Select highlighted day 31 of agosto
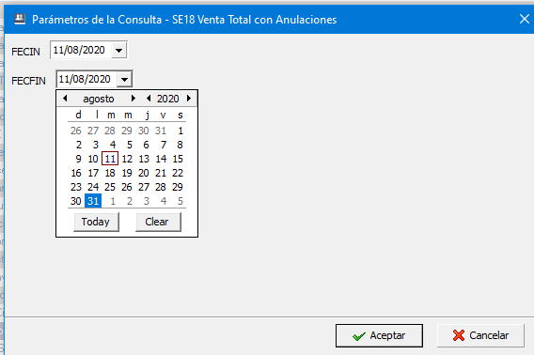Screen dimensions: 534x355 click(x=93, y=201)
